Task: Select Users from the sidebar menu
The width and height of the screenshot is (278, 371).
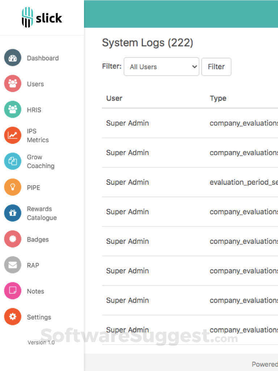Action: pos(35,84)
